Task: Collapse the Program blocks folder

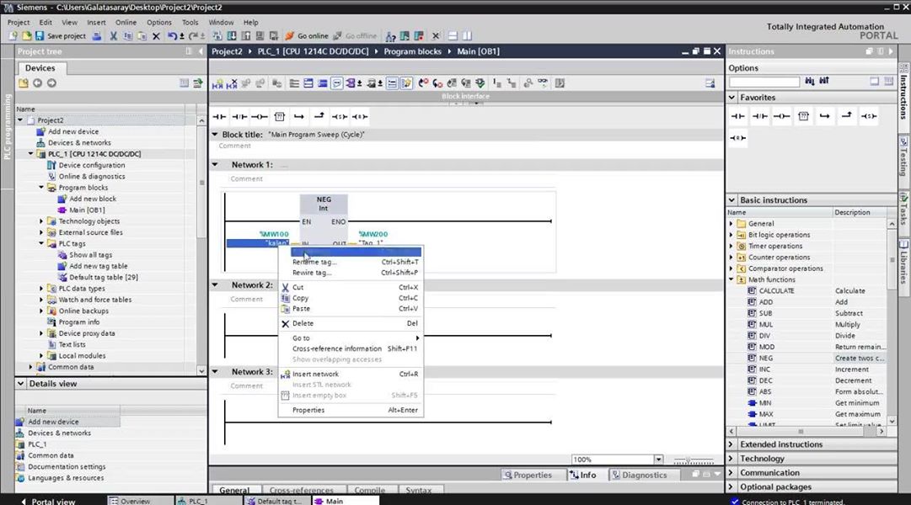Action: pos(41,188)
